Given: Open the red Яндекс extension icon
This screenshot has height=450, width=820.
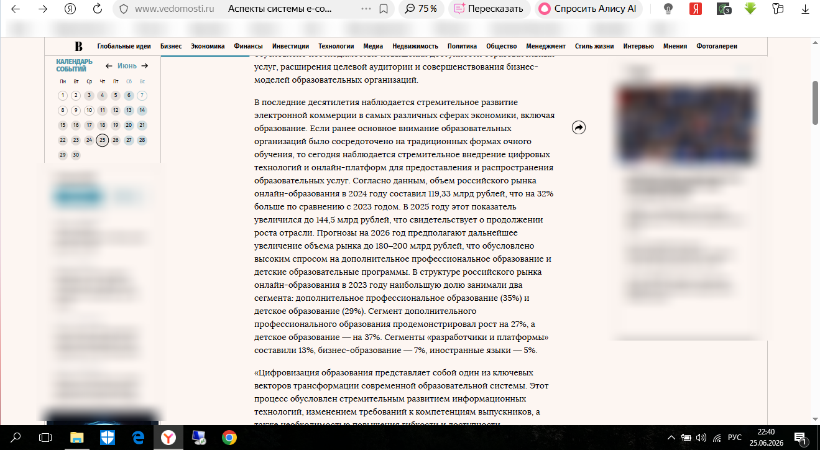Looking at the screenshot, I should coord(696,9).
